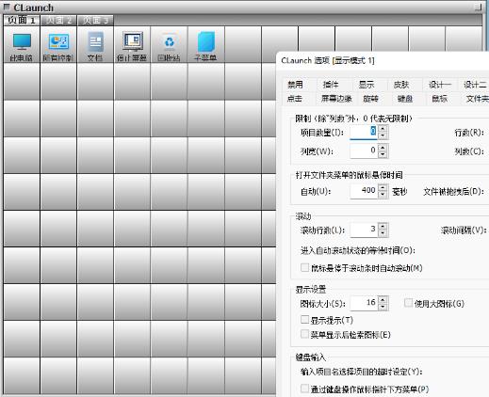Open the 点击 click tab
The width and height of the screenshot is (489, 397).
pos(295,99)
